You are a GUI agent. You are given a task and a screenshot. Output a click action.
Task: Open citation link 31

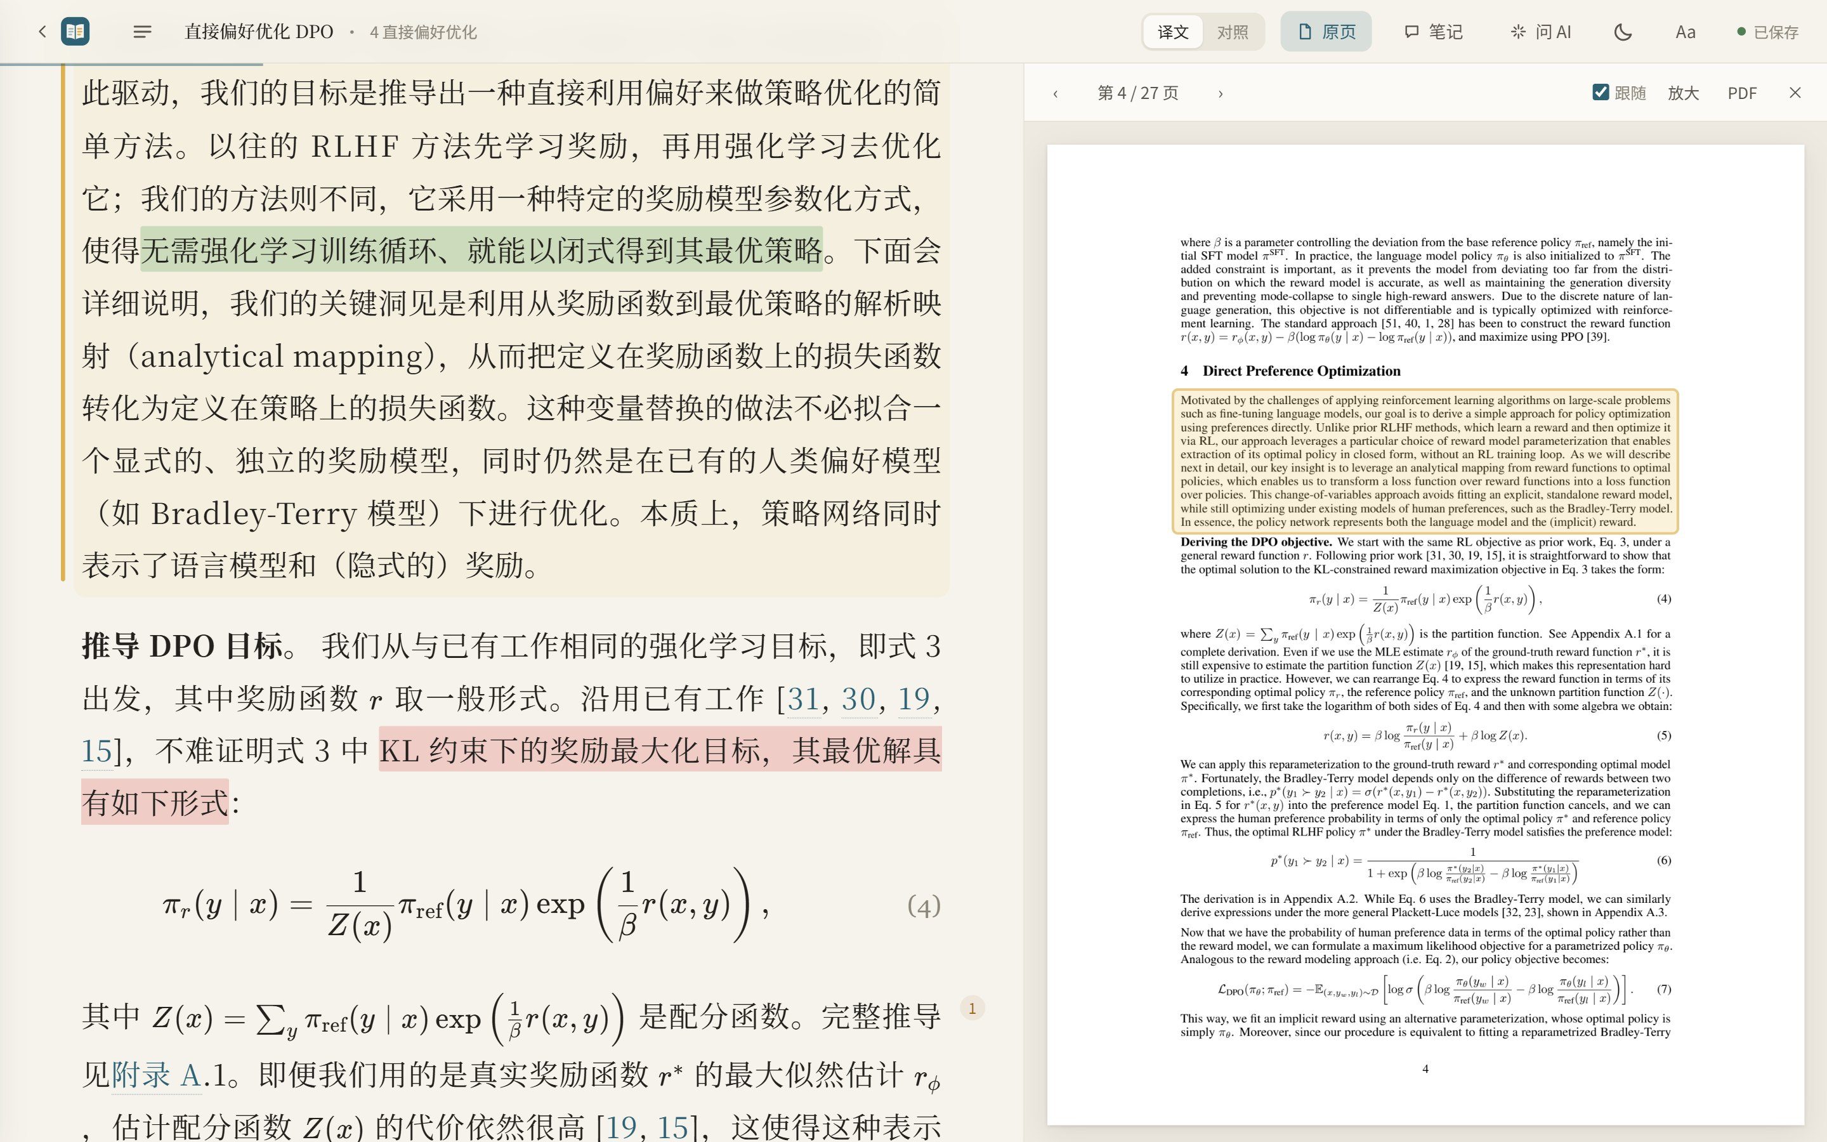pos(803,699)
